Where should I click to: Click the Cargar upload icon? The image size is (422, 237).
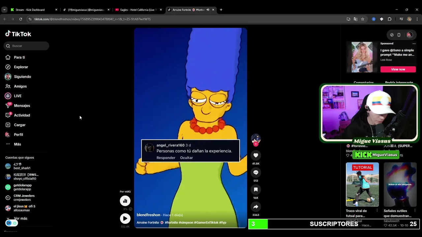(x=8, y=125)
